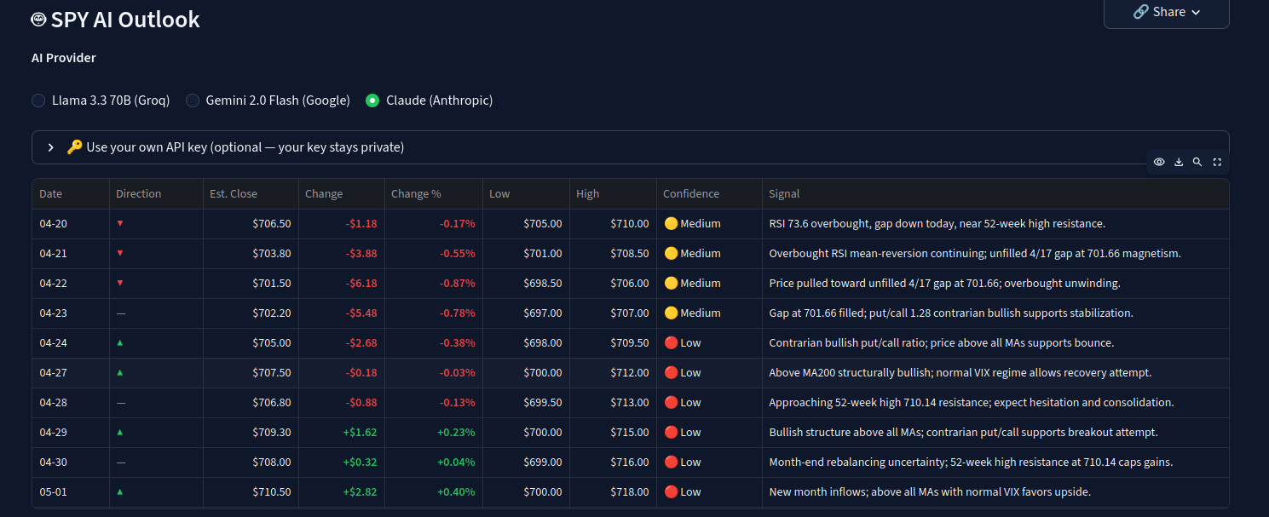Screen dimensions: 1269x517
Task: Click the red down arrow in row 04-20
Action: click(120, 223)
